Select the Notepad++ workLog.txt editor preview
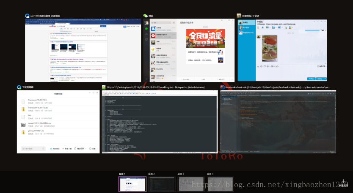Screen dimensions: 353x193 click(x=160, y=122)
